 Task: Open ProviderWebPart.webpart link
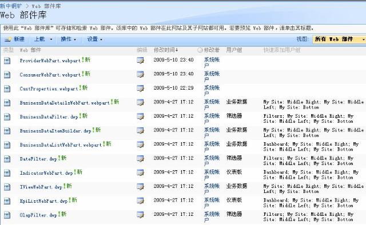tap(50, 61)
